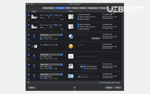150x94 pixels.
Task: Add a new trigger with plus button
Action: coord(28,82)
